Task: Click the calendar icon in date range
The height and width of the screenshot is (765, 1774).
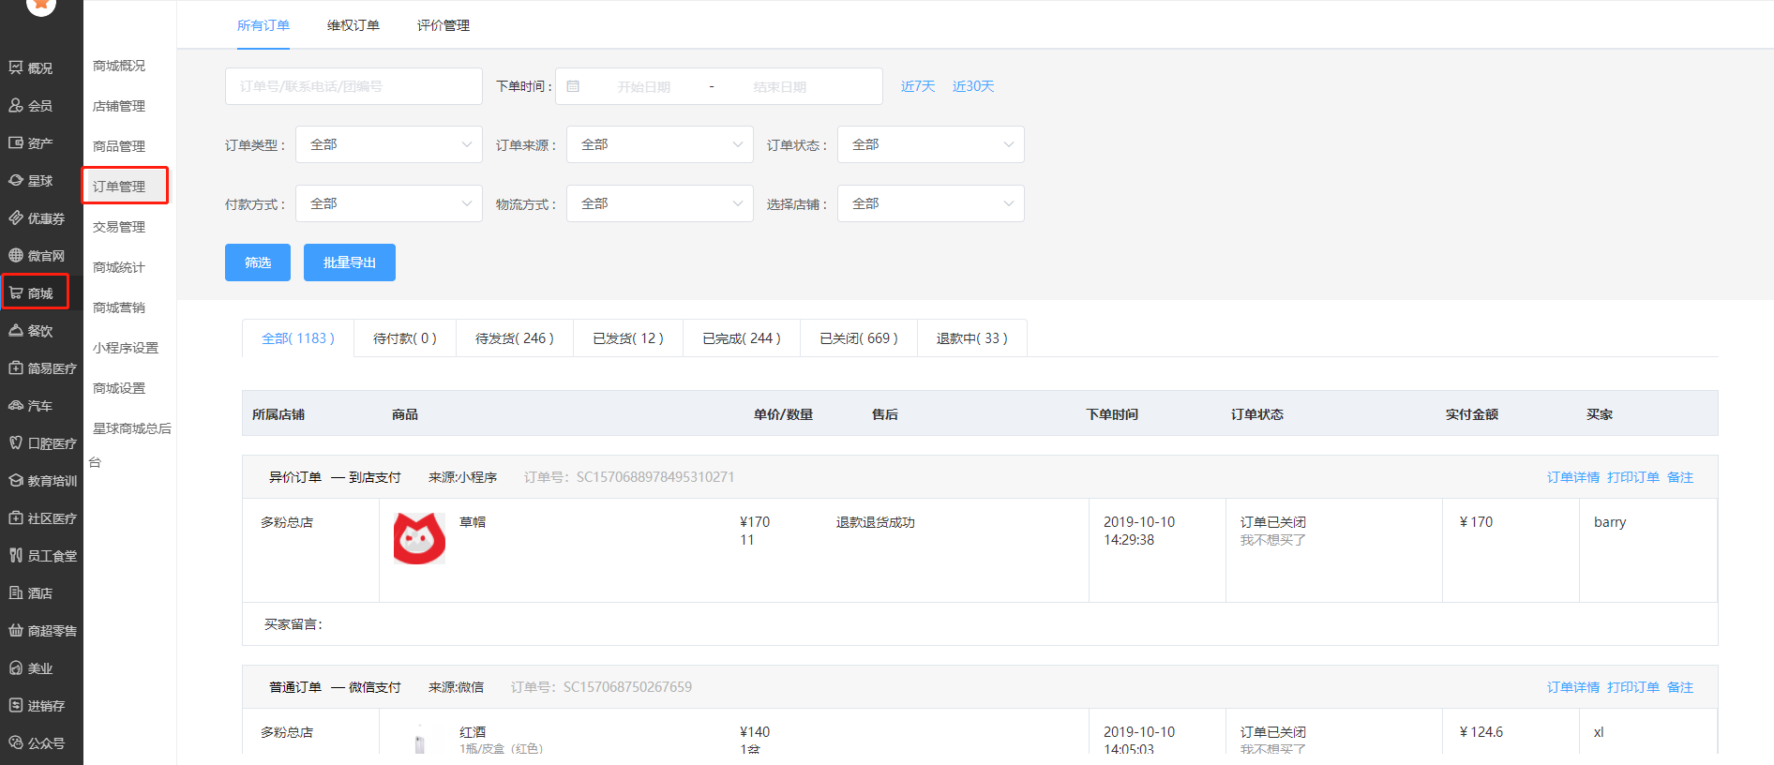Action: (573, 86)
